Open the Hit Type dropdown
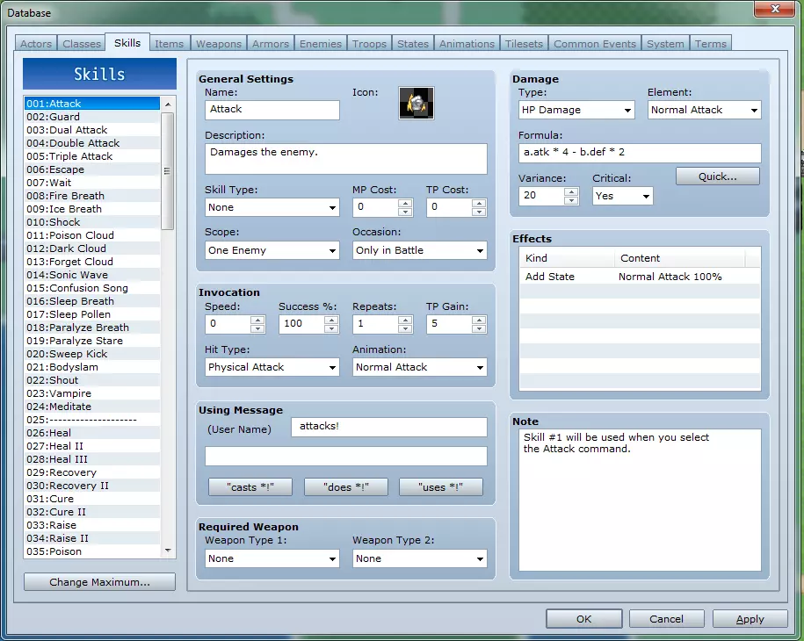 (x=272, y=368)
